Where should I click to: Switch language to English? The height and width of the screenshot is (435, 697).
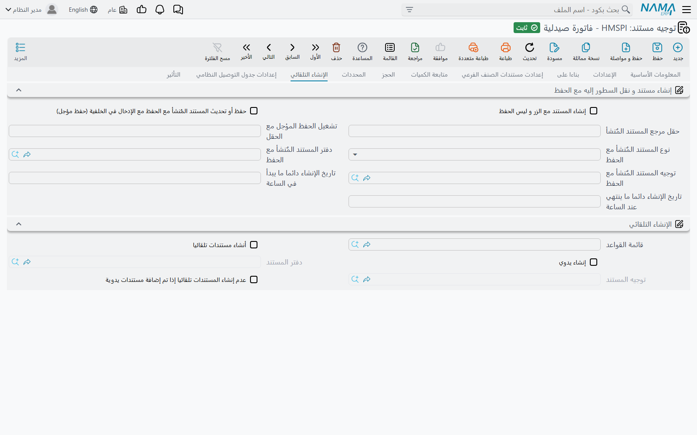tap(83, 10)
